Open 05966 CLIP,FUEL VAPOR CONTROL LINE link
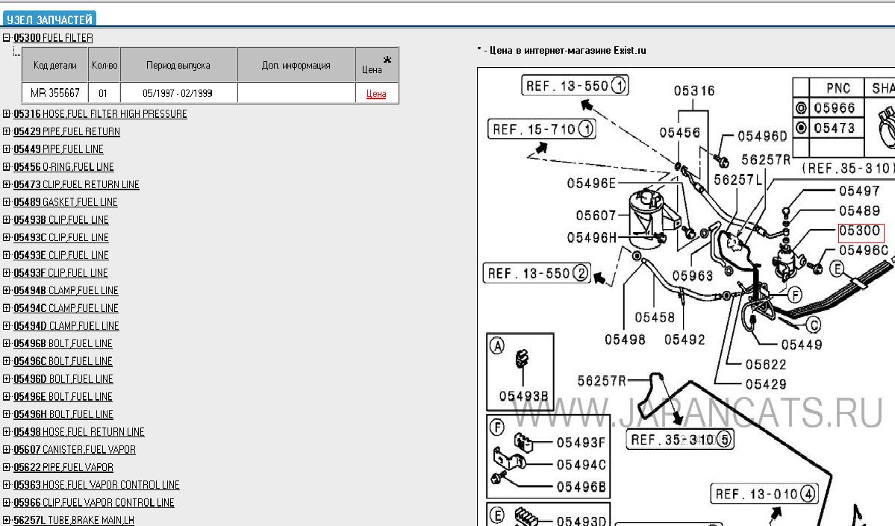 (x=94, y=503)
